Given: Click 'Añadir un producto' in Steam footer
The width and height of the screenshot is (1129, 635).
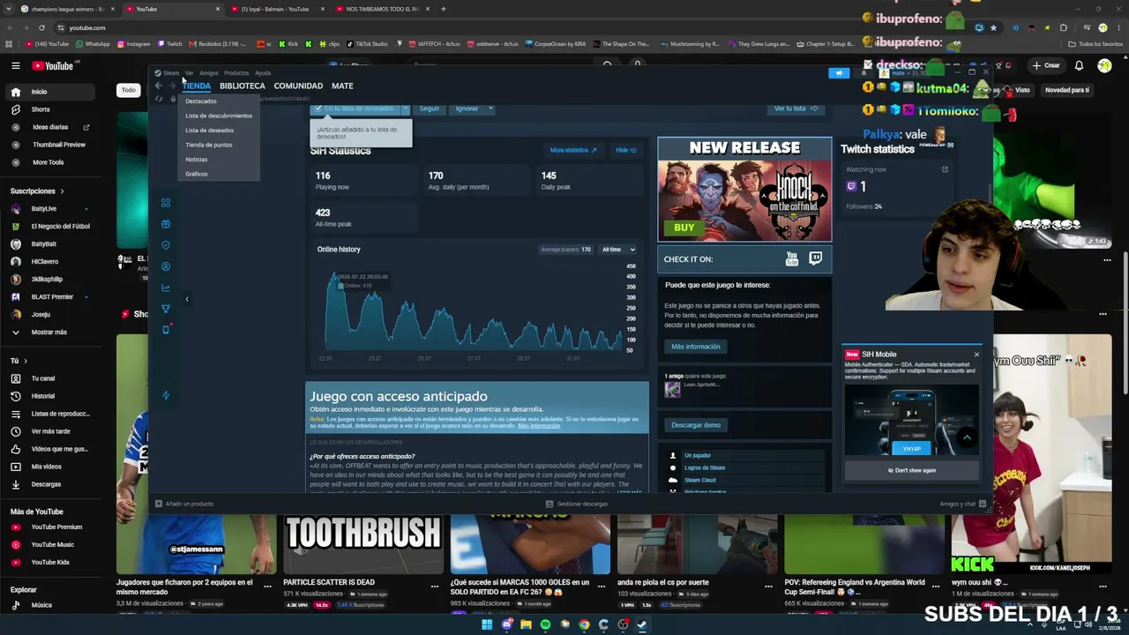Looking at the screenshot, I should (x=184, y=504).
